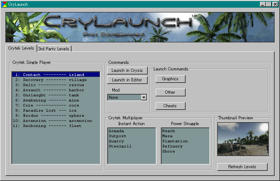This screenshot has height=181, width=280.
Task: Select level 2: Recovery village
Action: click(56, 80)
